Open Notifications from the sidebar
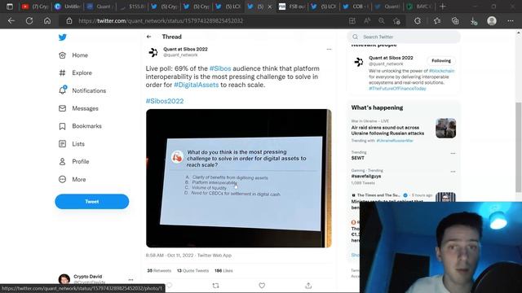 pyautogui.click(x=82, y=90)
